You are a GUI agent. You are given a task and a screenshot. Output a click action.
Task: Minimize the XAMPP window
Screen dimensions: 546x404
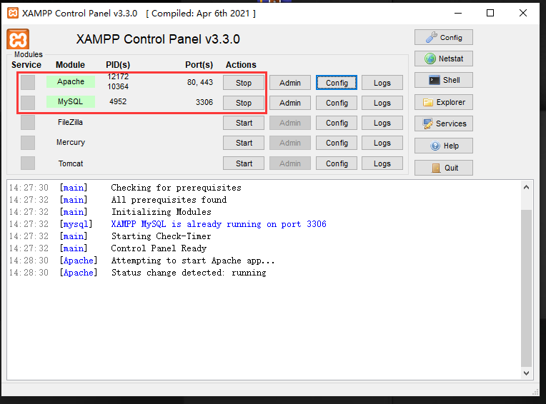tap(458, 14)
